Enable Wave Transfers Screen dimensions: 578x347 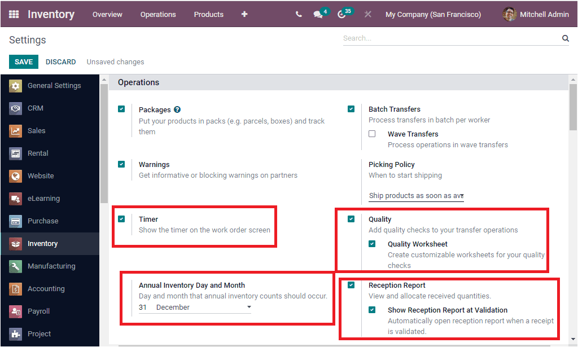(x=371, y=134)
